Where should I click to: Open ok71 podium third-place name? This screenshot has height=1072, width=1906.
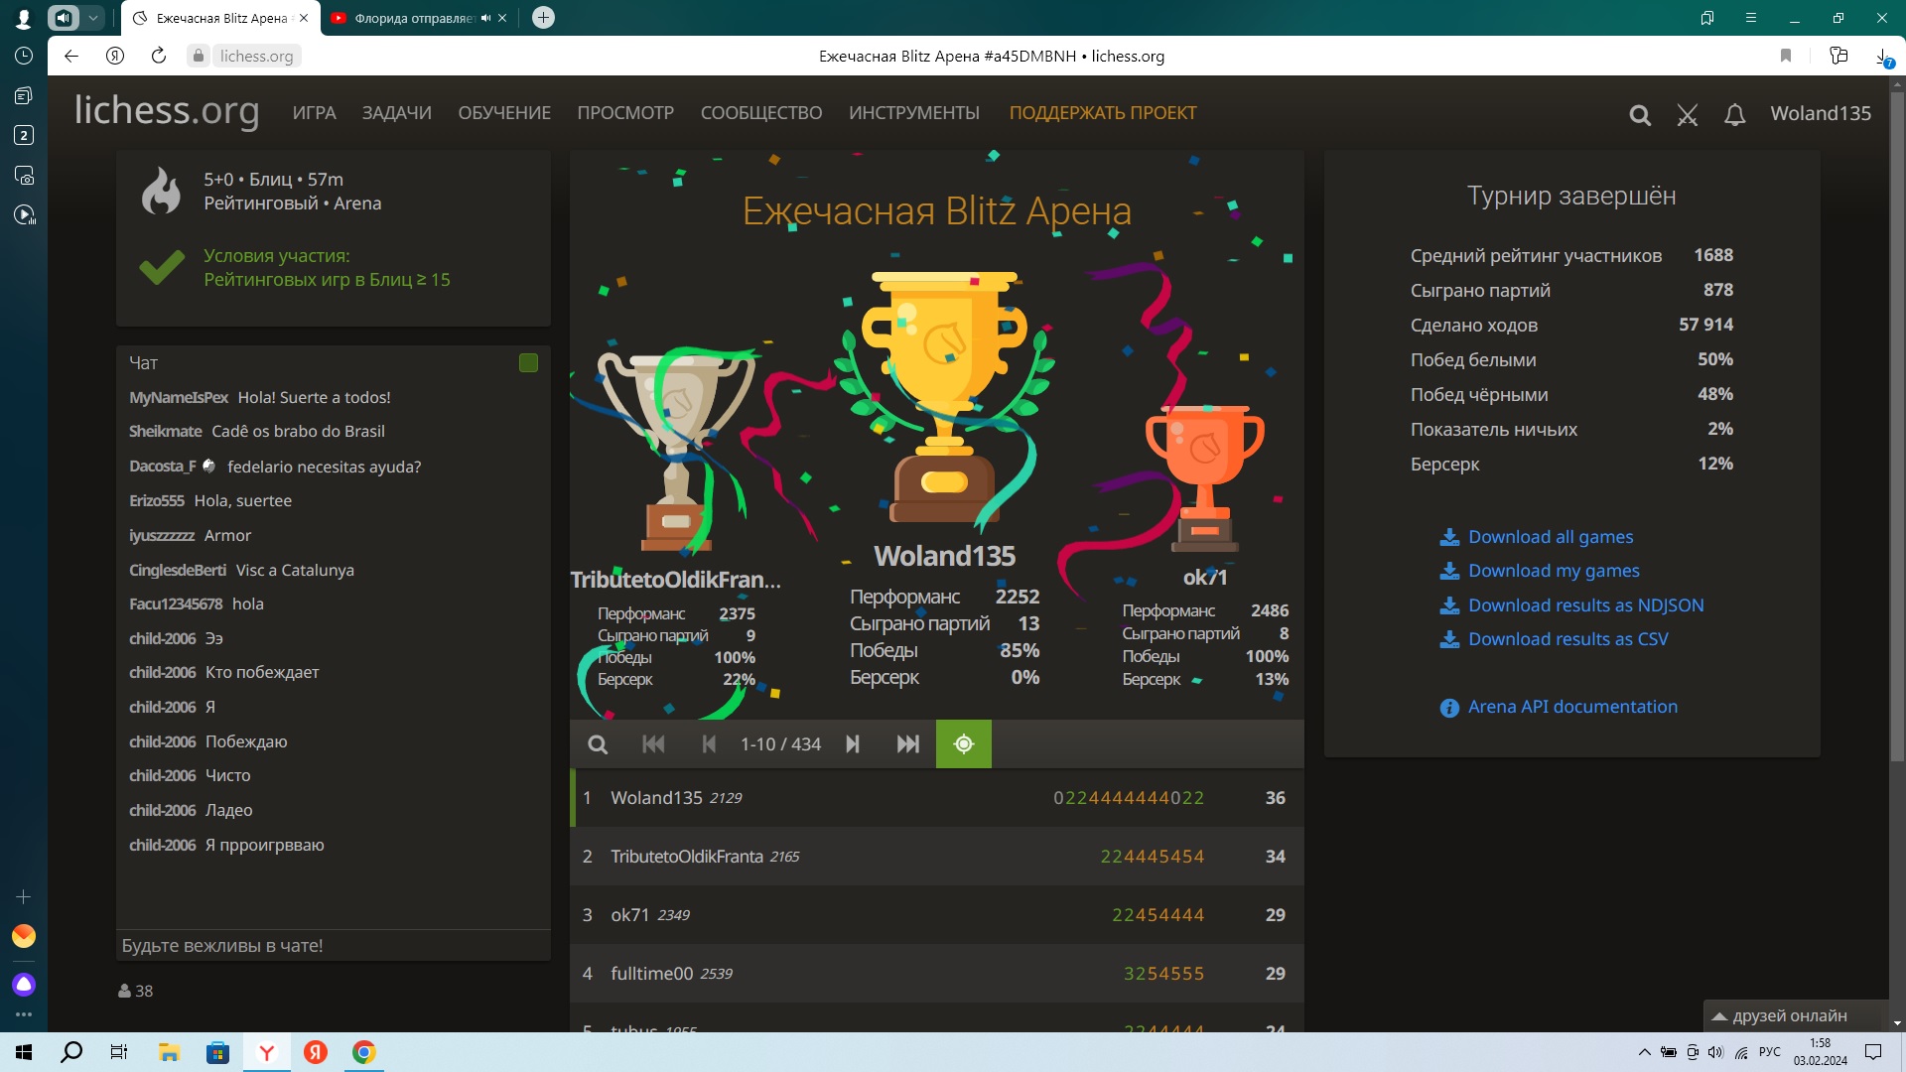1205,578
